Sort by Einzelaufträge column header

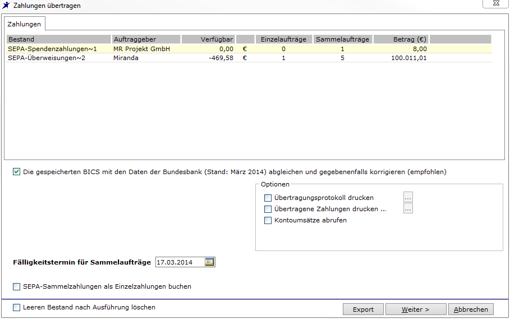point(284,39)
